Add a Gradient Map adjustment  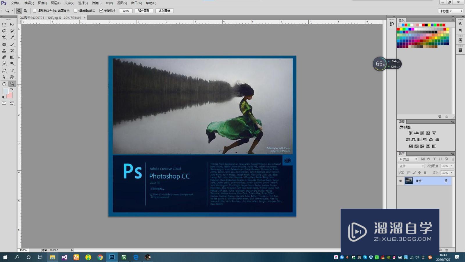(434, 146)
